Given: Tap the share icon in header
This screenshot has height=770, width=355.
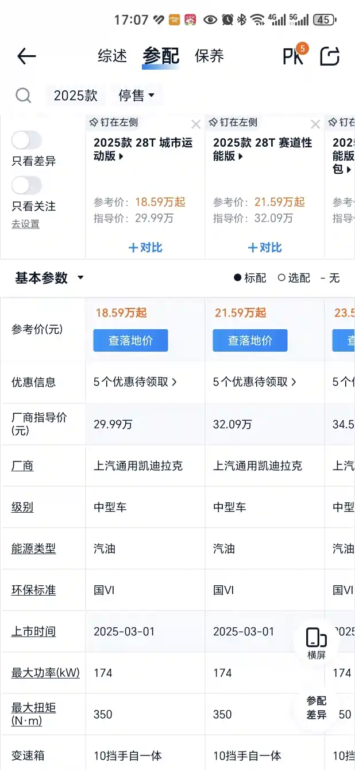Looking at the screenshot, I should coord(330,56).
